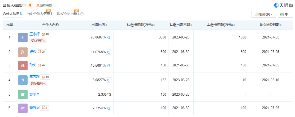Click the help icon next to 合伙人信息 title
The width and height of the screenshot is (295, 117).
tap(24, 6)
